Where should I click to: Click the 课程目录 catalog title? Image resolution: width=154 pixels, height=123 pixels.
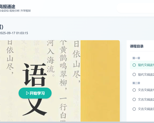[137, 46]
